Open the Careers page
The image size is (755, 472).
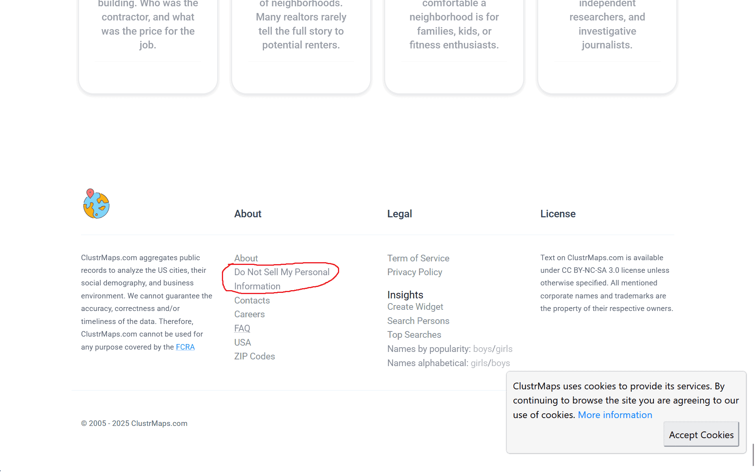[x=249, y=314]
